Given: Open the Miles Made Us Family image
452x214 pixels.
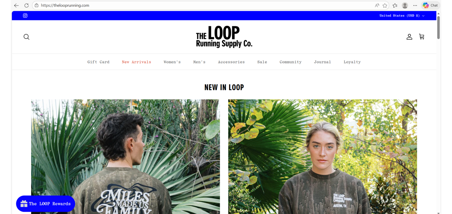Looking at the screenshot, I should click(125, 156).
